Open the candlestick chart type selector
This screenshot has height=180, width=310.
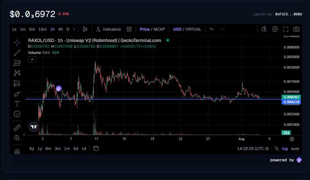[85, 30]
